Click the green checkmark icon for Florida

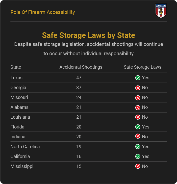(x=138, y=127)
